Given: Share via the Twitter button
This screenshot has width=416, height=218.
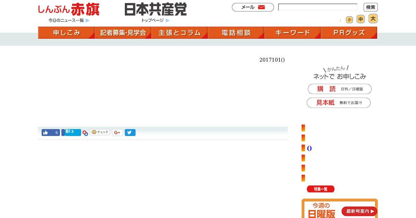Looking at the screenshot, I should coord(130,133).
